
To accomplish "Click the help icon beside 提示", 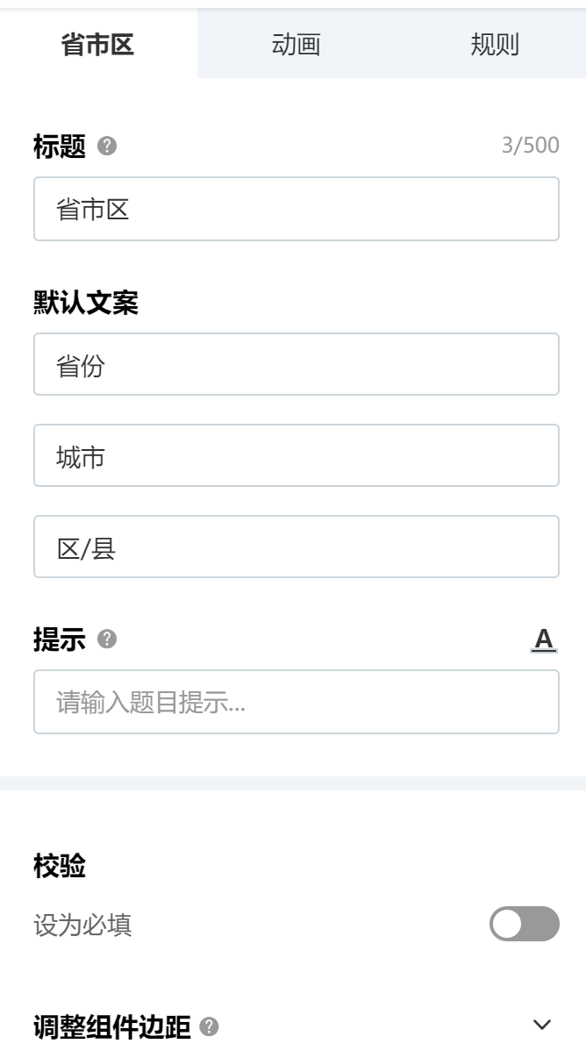I will (107, 640).
